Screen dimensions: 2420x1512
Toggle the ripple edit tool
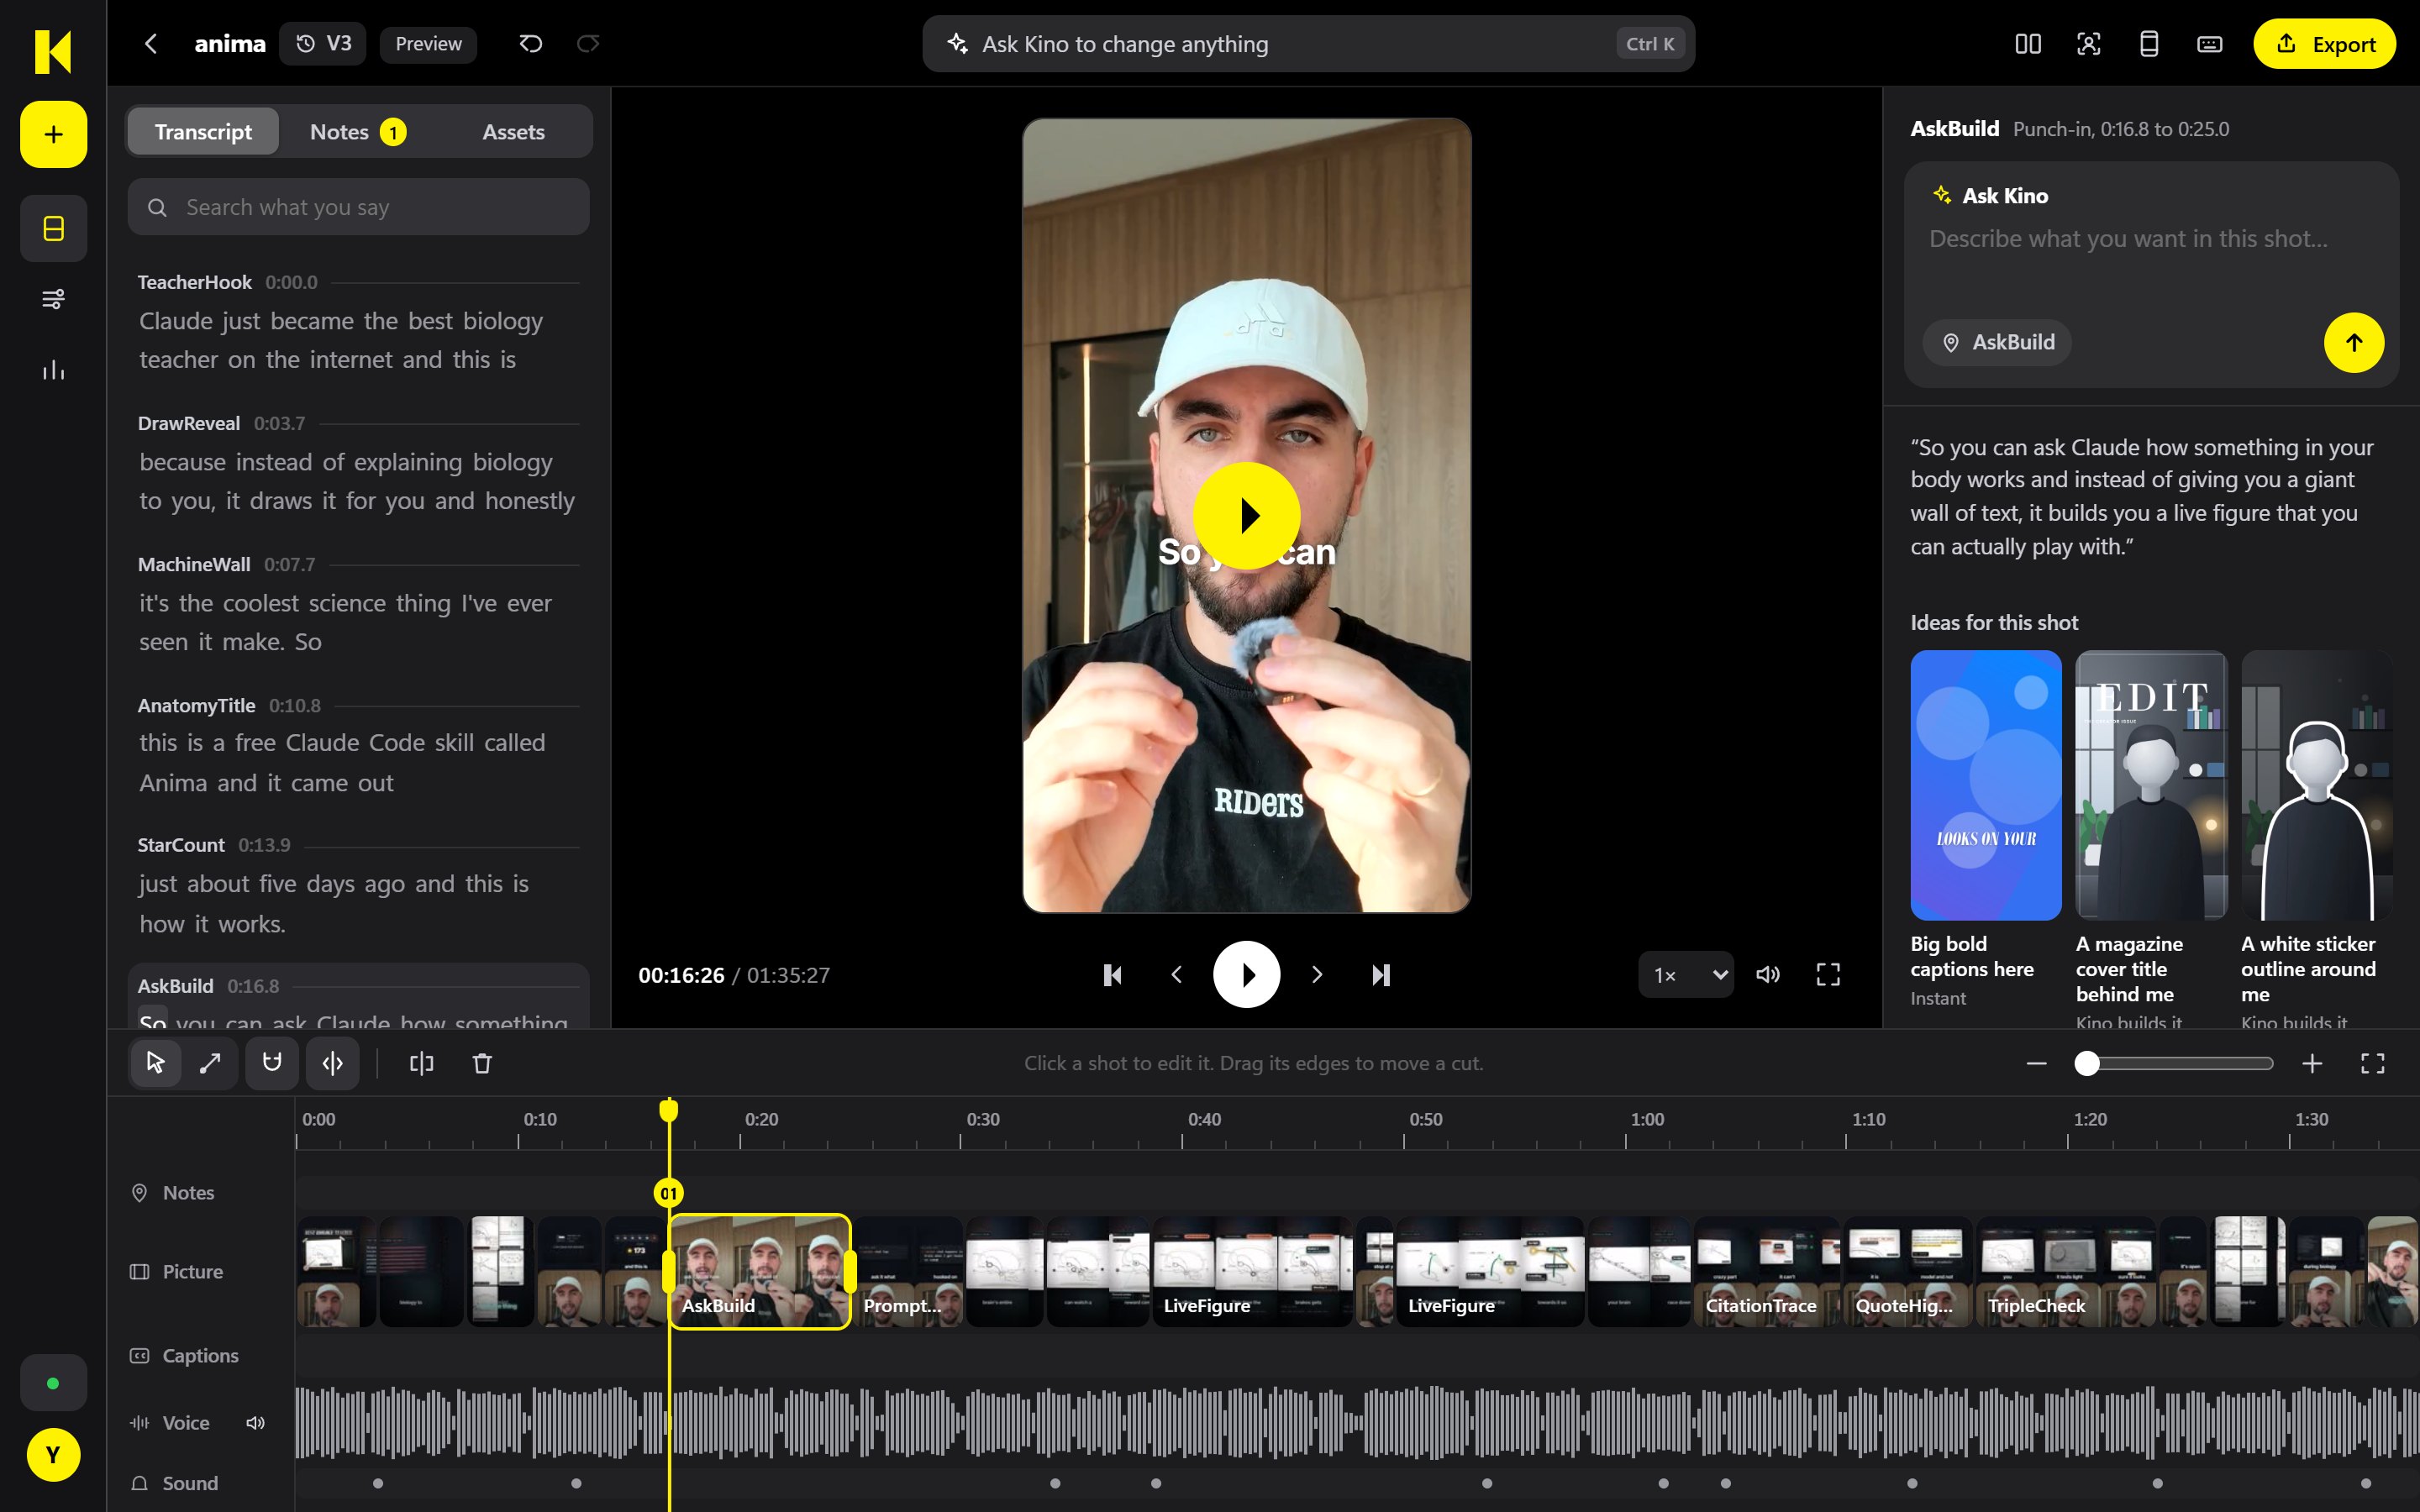(x=333, y=1063)
